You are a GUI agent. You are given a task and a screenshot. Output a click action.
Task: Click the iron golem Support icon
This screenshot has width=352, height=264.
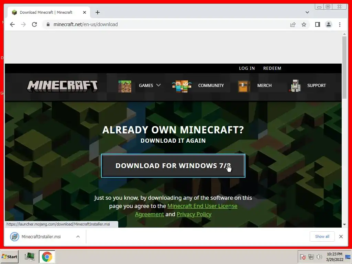[x=295, y=86]
